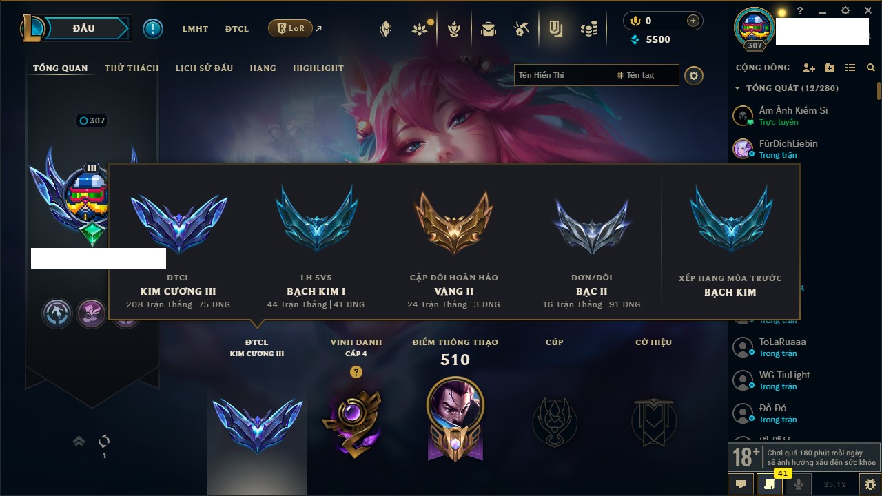Toggle the voice microphone button
This screenshot has width=882, height=496.
799,484
